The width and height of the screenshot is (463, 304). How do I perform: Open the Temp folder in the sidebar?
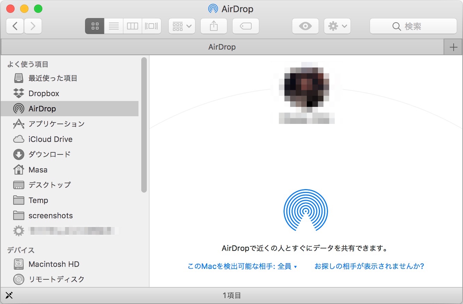click(x=69, y=200)
